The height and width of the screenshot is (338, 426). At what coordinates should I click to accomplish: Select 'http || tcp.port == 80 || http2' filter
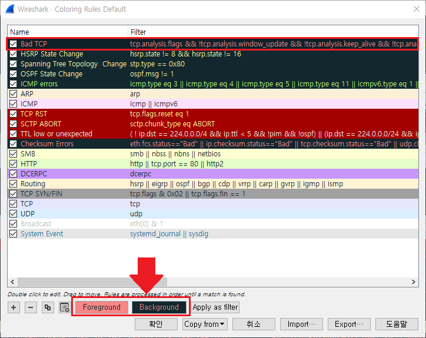click(177, 164)
